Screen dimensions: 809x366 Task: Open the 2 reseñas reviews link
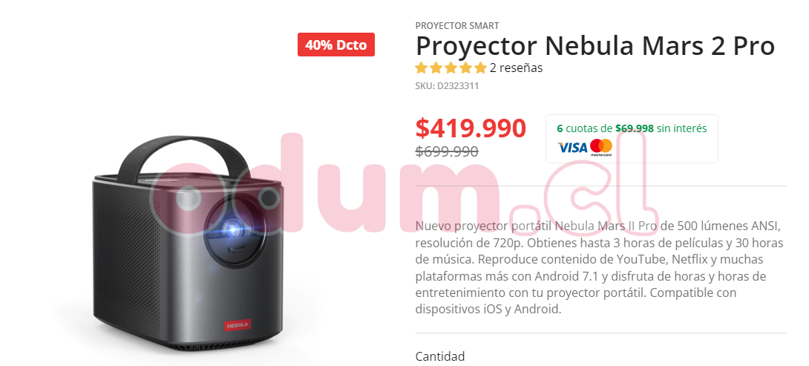(x=516, y=68)
